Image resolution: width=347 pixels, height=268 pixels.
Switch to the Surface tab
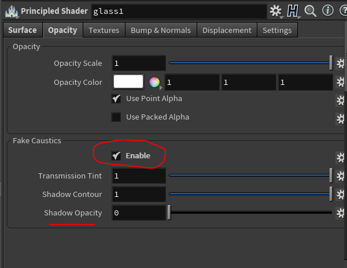coord(23,30)
